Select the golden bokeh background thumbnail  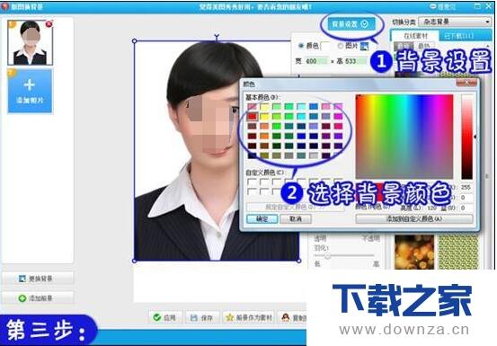(x=414, y=253)
